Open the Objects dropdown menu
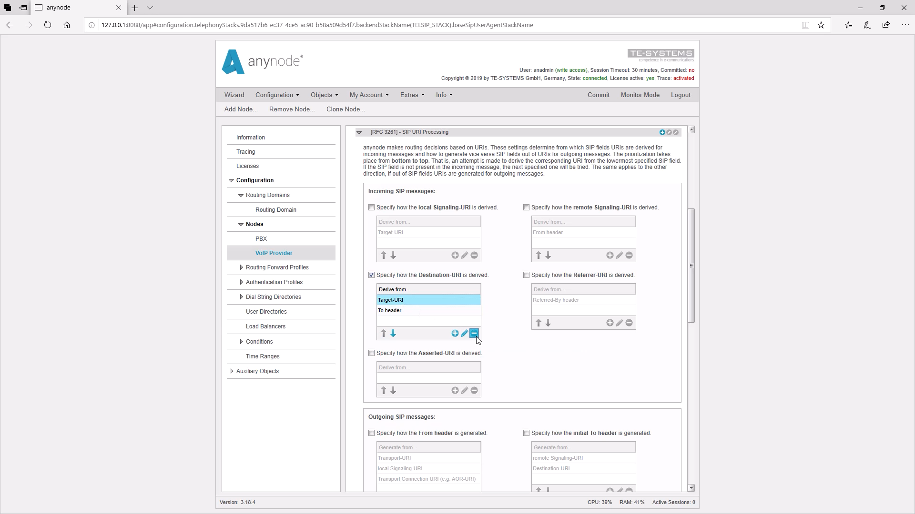Screen dimensions: 915x514 [x=325, y=95]
